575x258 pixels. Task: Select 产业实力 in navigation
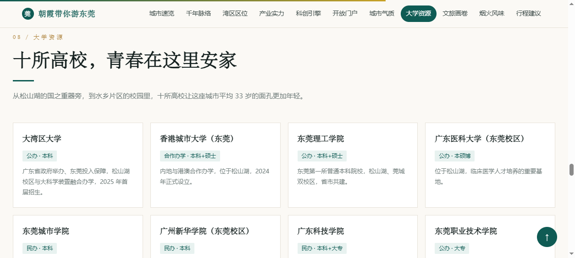271,13
